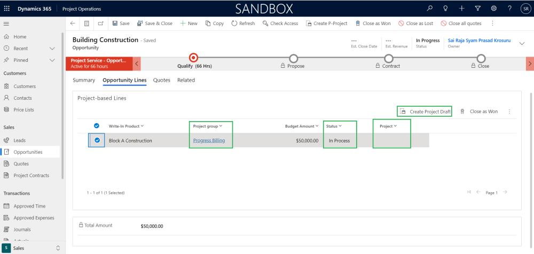This screenshot has width=534, height=254.
Task: Open the Related tab
Action: [x=186, y=80]
